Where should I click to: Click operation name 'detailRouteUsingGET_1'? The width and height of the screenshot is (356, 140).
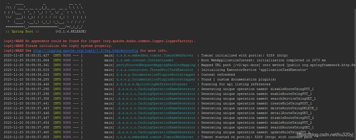coord(291,113)
